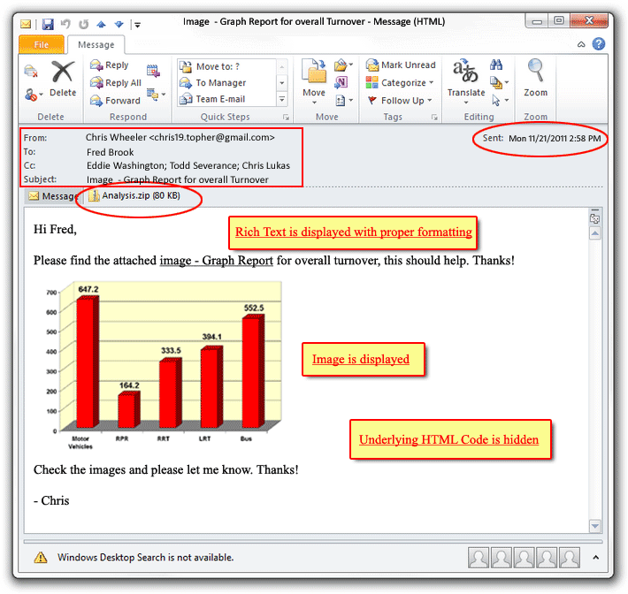Click the last contact photo in People Pane
This screenshot has width=628, height=594.
click(570, 558)
